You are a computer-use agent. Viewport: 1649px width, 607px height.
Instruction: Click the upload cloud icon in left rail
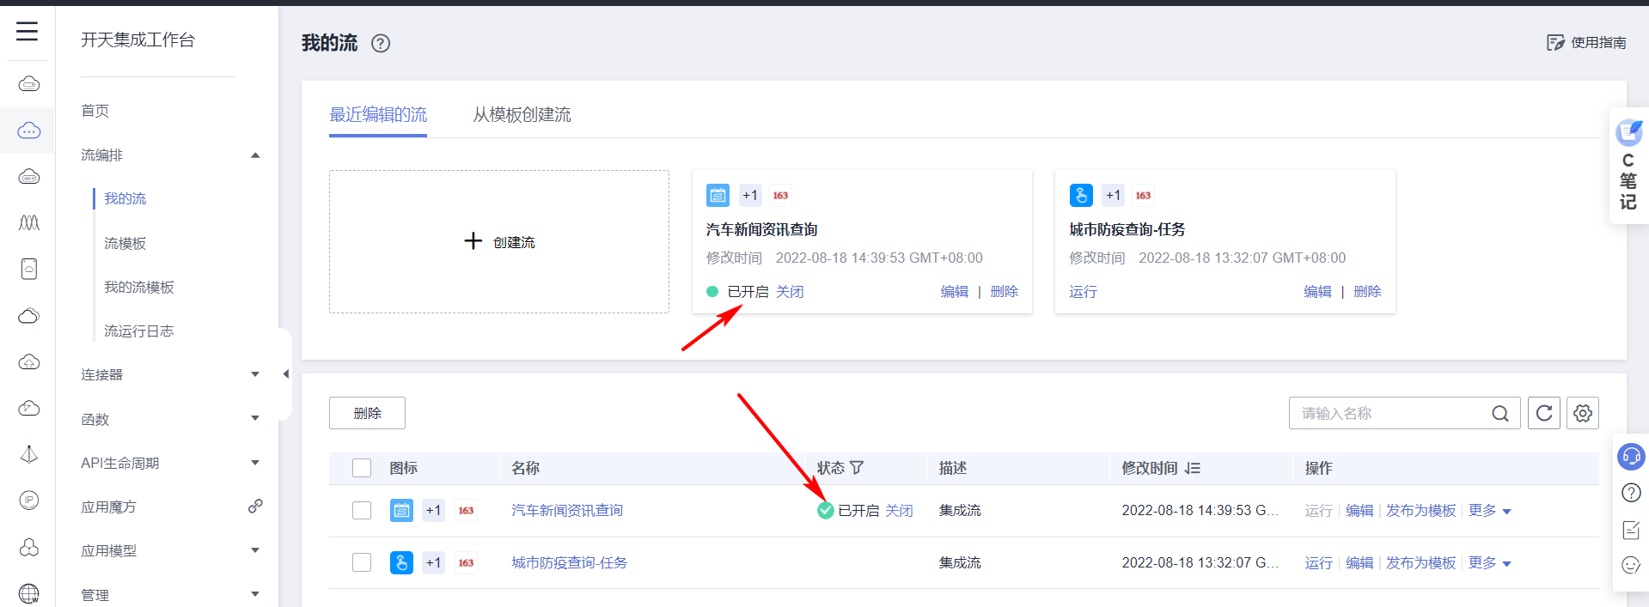tap(29, 361)
